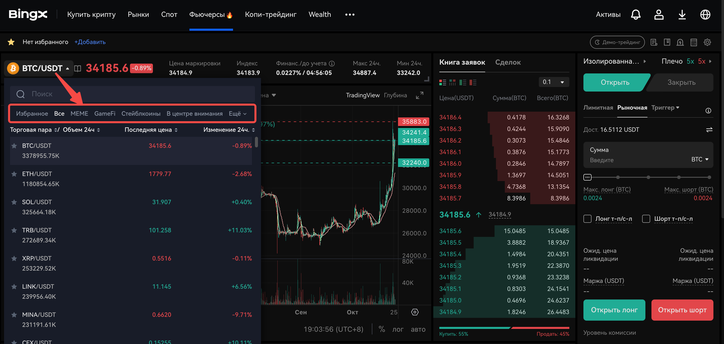Click the pair list scrollbar
Image resolution: width=724 pixels, height=344 pixels.
pyautogui.click(x=256, y=142)
